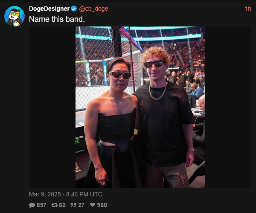Open the @cb_doge handle link

pos(93,9)
